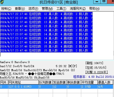Image resolution: width=114 pixels, height=97 pixels.
Task: Open the 鸿盾网关(Z) menu
Action: click(78, 9)
